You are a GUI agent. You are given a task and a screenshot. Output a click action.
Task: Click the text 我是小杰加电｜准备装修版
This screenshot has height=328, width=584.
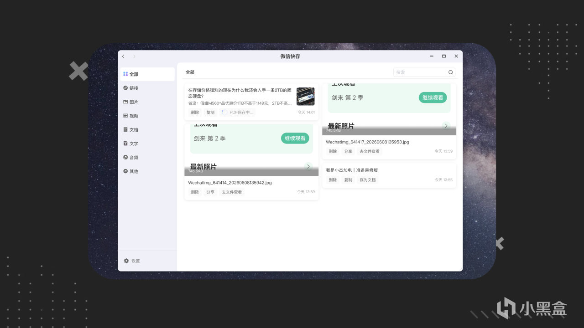[x=352, y=170]
